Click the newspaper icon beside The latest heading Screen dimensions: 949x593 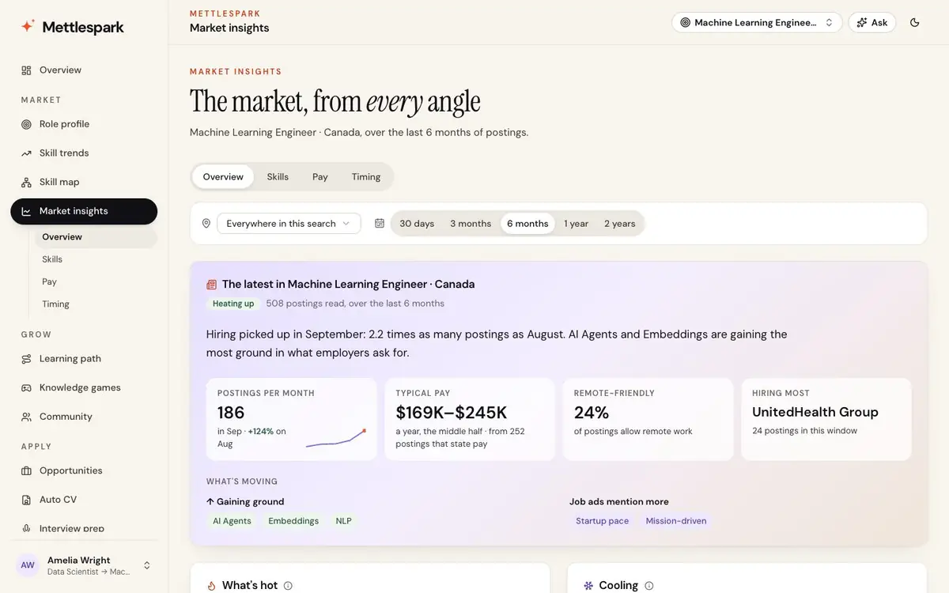click(x=211, y=285)
